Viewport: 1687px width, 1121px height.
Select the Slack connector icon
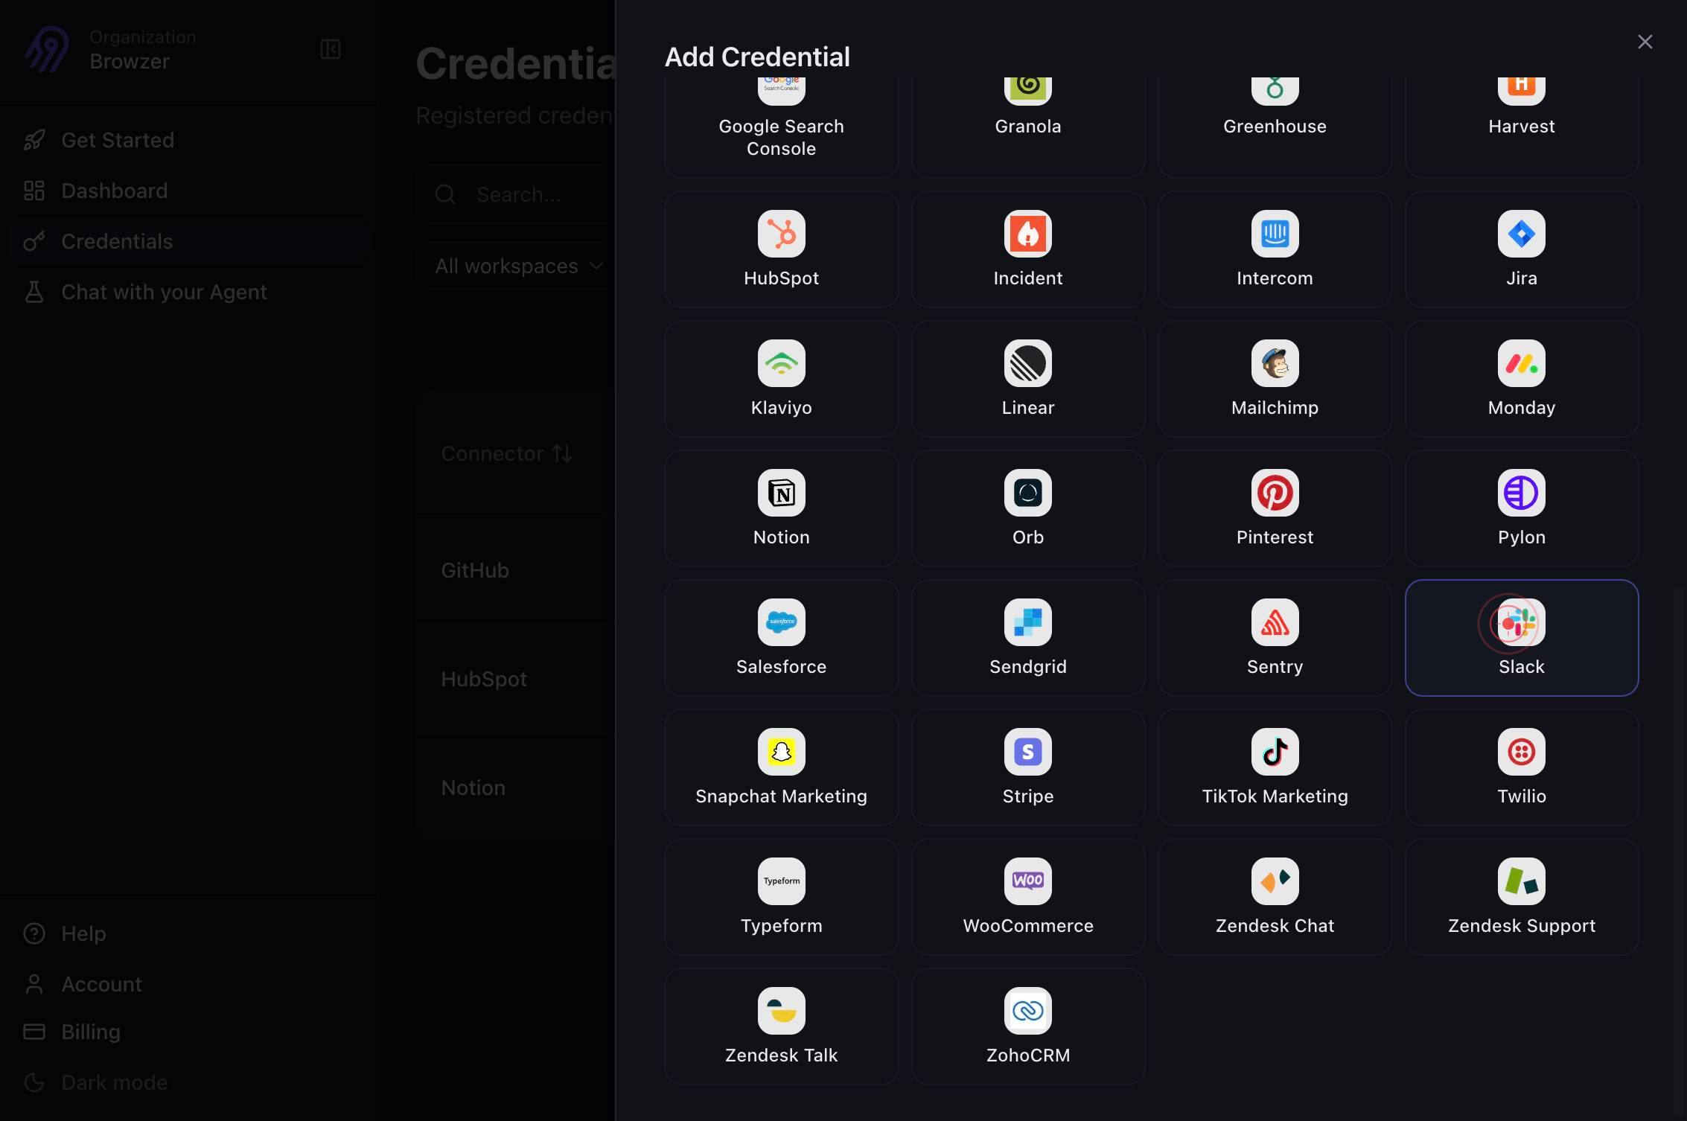[x=1521, y=622]
